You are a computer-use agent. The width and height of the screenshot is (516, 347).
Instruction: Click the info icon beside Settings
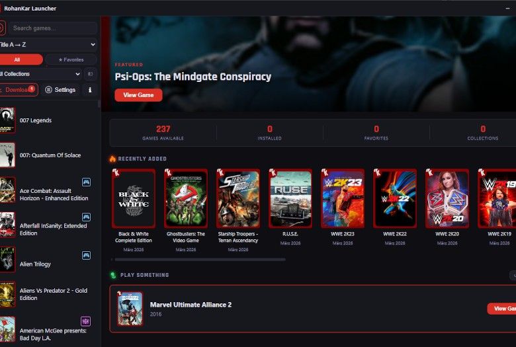pyautogui.click(x=90, y=90)
